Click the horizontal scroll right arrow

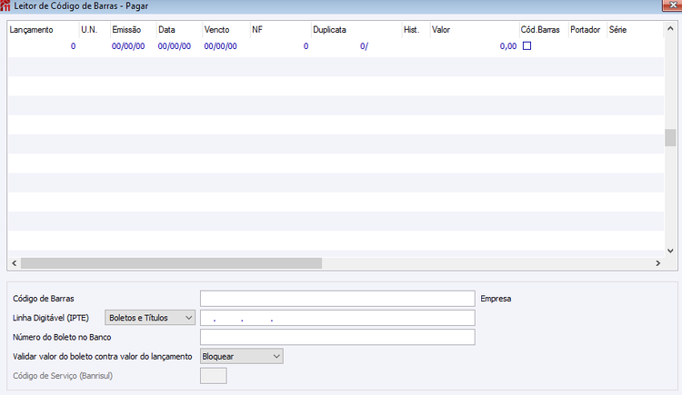pyautogui.click(x=658, y=263)
